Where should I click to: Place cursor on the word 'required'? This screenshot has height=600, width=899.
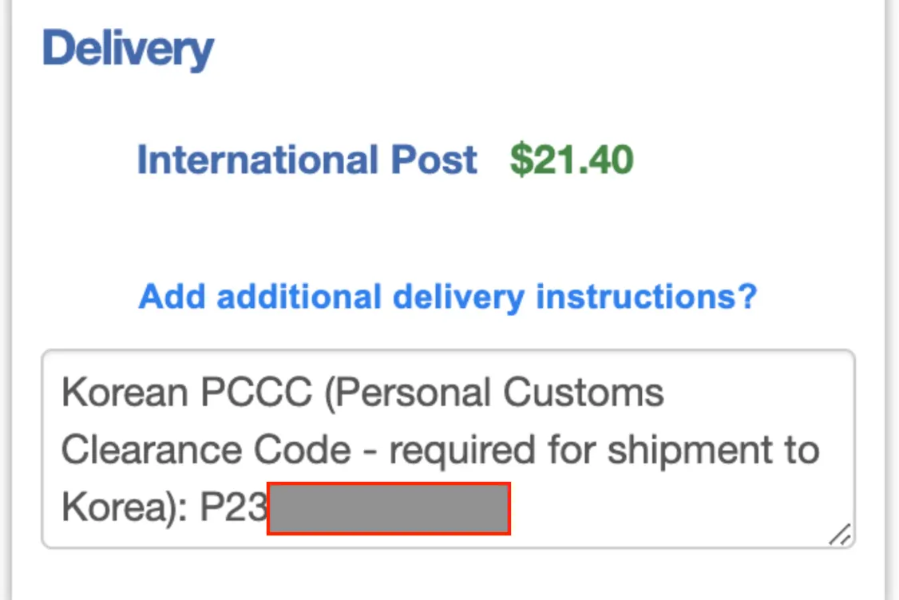point(462,451)
